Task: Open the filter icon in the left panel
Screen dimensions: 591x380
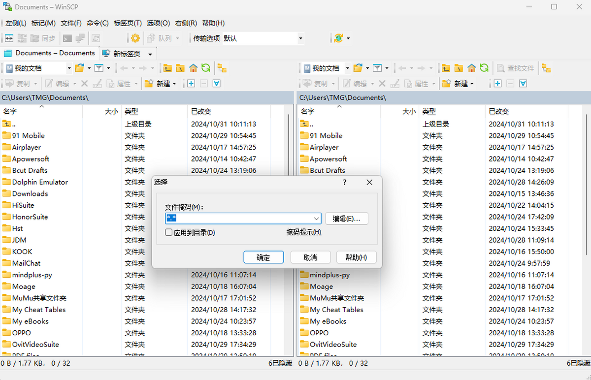Action: (99, 68)
